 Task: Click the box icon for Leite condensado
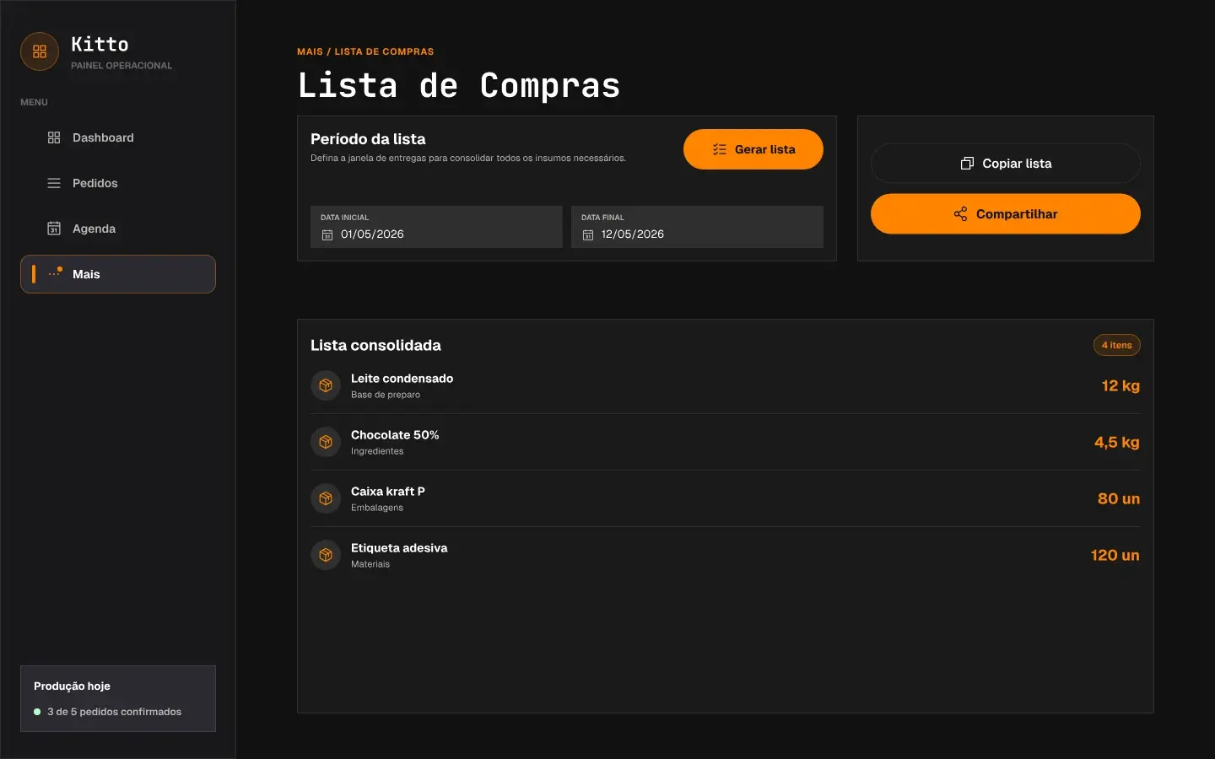click(326, 385)
